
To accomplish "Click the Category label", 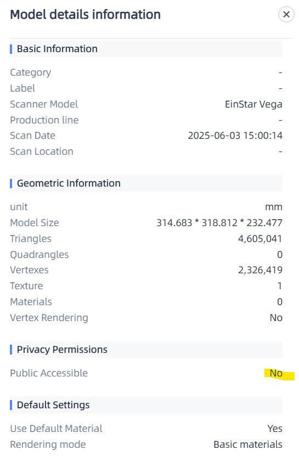I will [31, 72].
